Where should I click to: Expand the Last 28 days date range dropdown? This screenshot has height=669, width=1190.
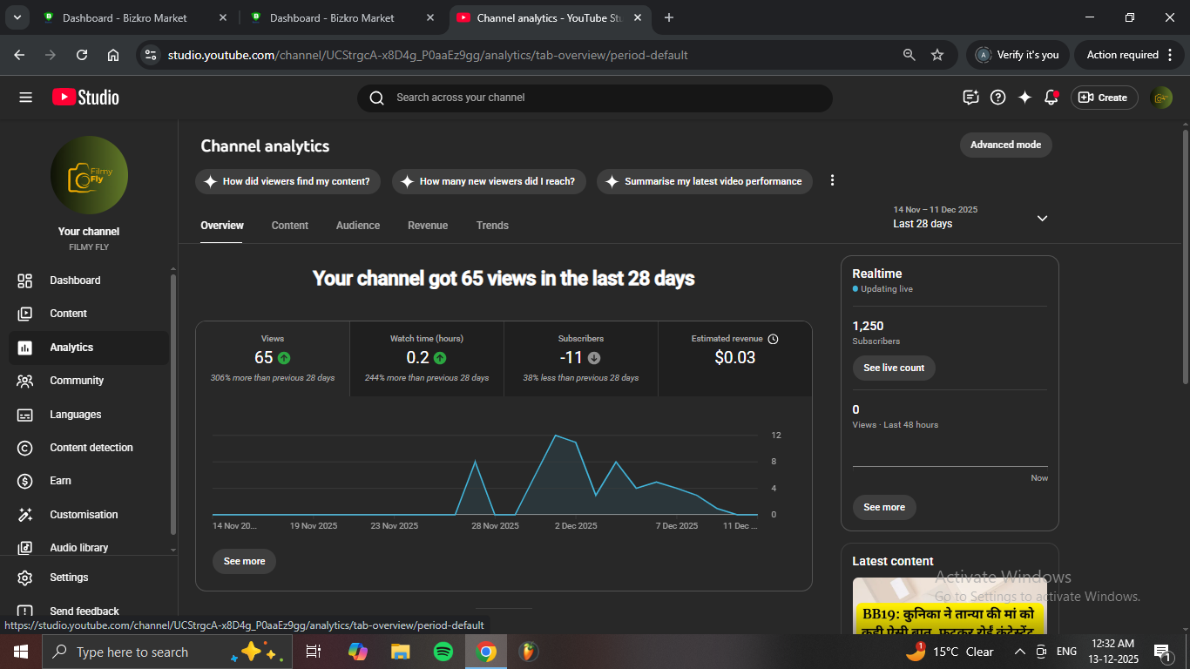tap(1042, 218)
